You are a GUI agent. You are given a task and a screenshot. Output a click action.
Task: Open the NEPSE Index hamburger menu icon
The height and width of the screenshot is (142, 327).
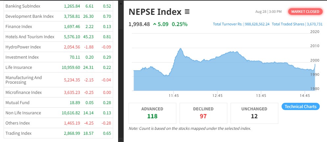coord(187,12)
